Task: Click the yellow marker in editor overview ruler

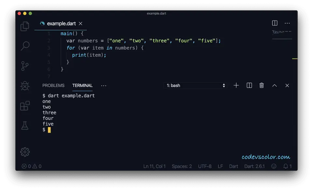Action: coord(295,59)
